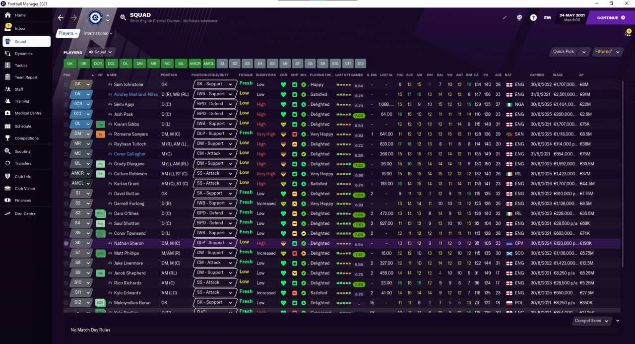
Task: Click the FM menu logo
Action: (x=547, y=17)
